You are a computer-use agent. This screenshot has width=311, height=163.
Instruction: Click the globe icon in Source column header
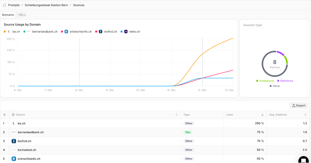[x=13, y=115]
